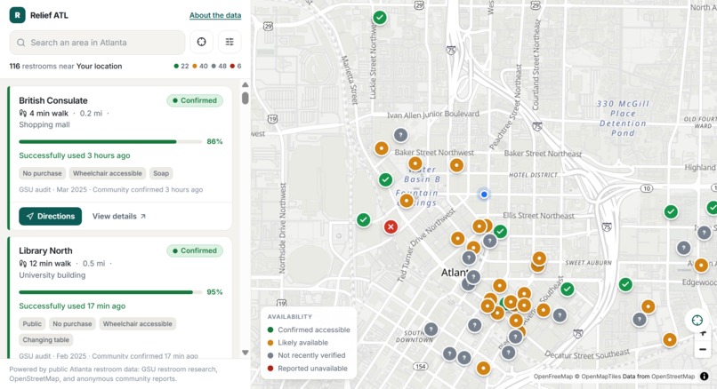Click the red count 6 indicator
The image size is (717, 389).
(x=236, y=67)
